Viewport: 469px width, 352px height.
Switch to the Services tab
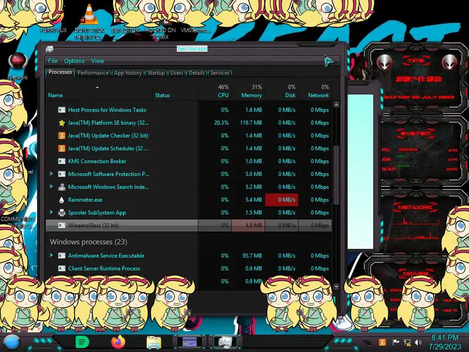[220, 73]
